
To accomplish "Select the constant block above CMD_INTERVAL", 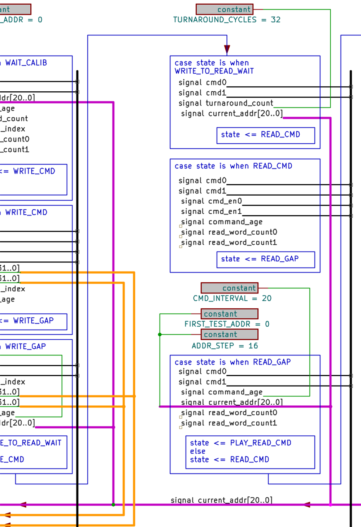I will (230, 288).
